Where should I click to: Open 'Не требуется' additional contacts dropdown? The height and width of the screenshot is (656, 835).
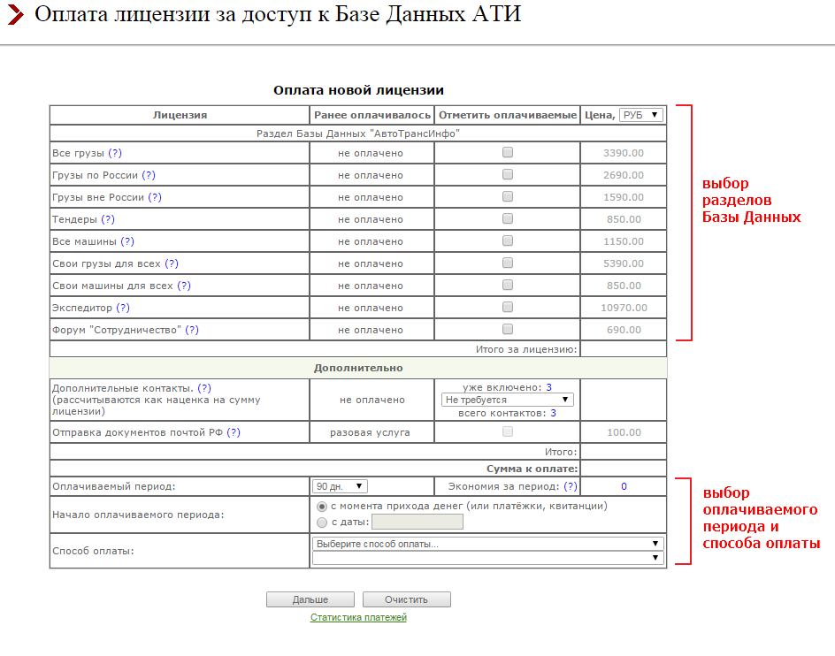pyautogui.click(x=508, y=400)
